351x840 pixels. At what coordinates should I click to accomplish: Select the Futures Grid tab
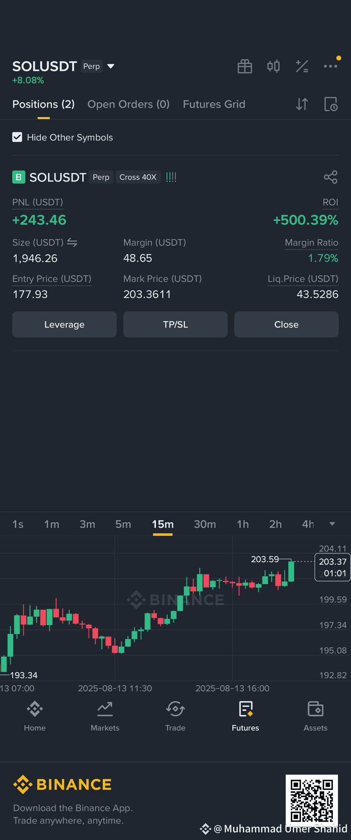(x=214, y=104)
